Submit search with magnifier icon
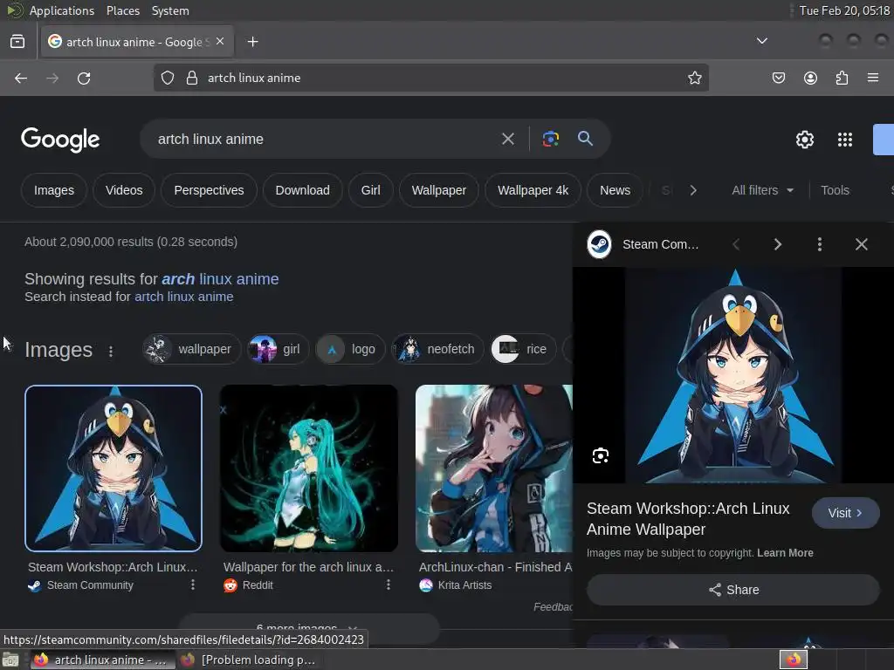The width and height of the screenshot is (894, 670). tap(585, 139)
